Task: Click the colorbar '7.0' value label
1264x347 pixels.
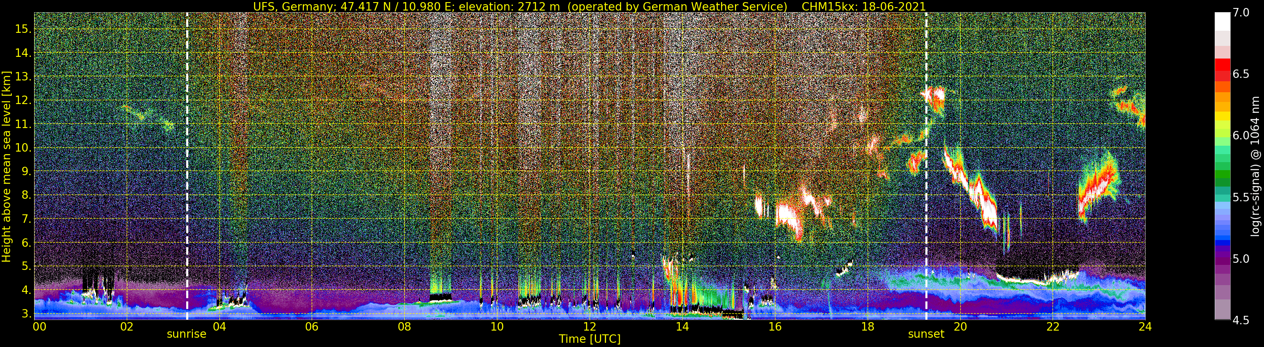Action: (1241, 13)
